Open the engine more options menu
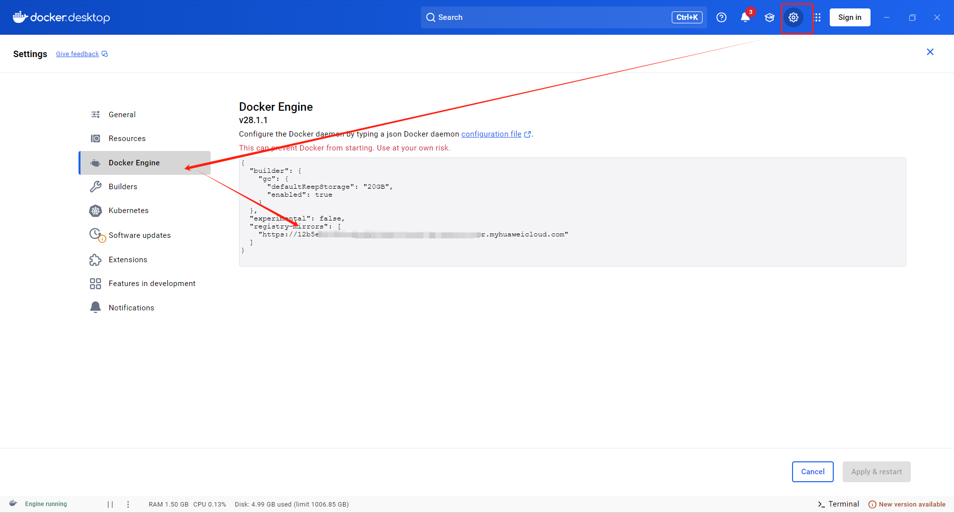This screenshot has width=954, height=513. click(128, 504)
